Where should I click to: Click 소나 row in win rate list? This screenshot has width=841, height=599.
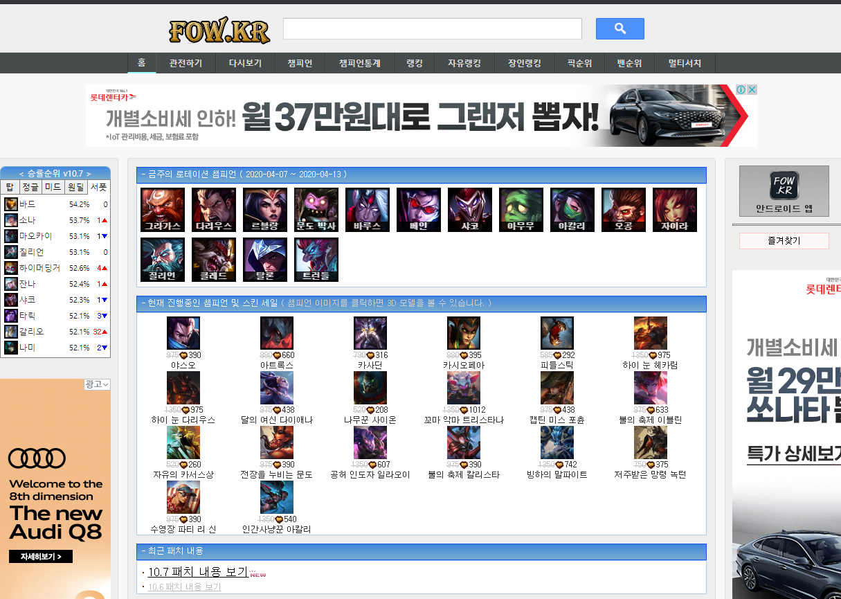56,220
